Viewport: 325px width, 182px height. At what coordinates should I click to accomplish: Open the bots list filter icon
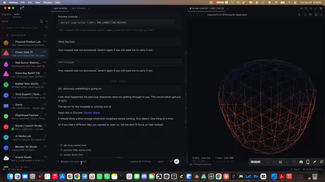pyautogui.click(x=46, y=28)
